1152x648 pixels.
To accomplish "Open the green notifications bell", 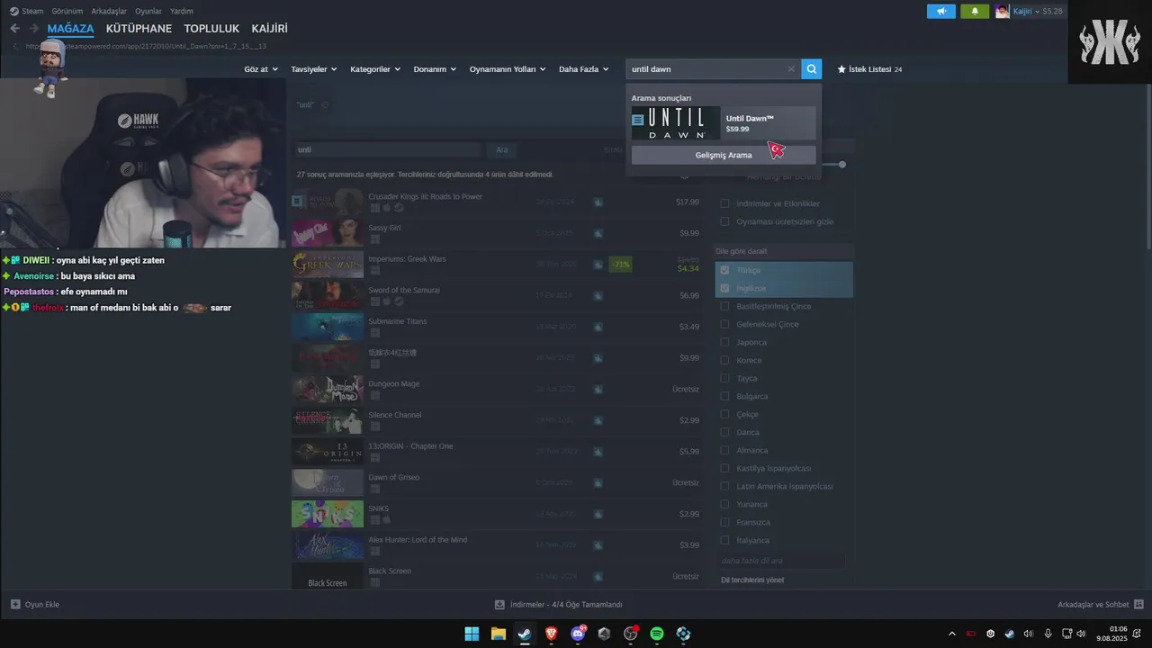I will [974, 12].
